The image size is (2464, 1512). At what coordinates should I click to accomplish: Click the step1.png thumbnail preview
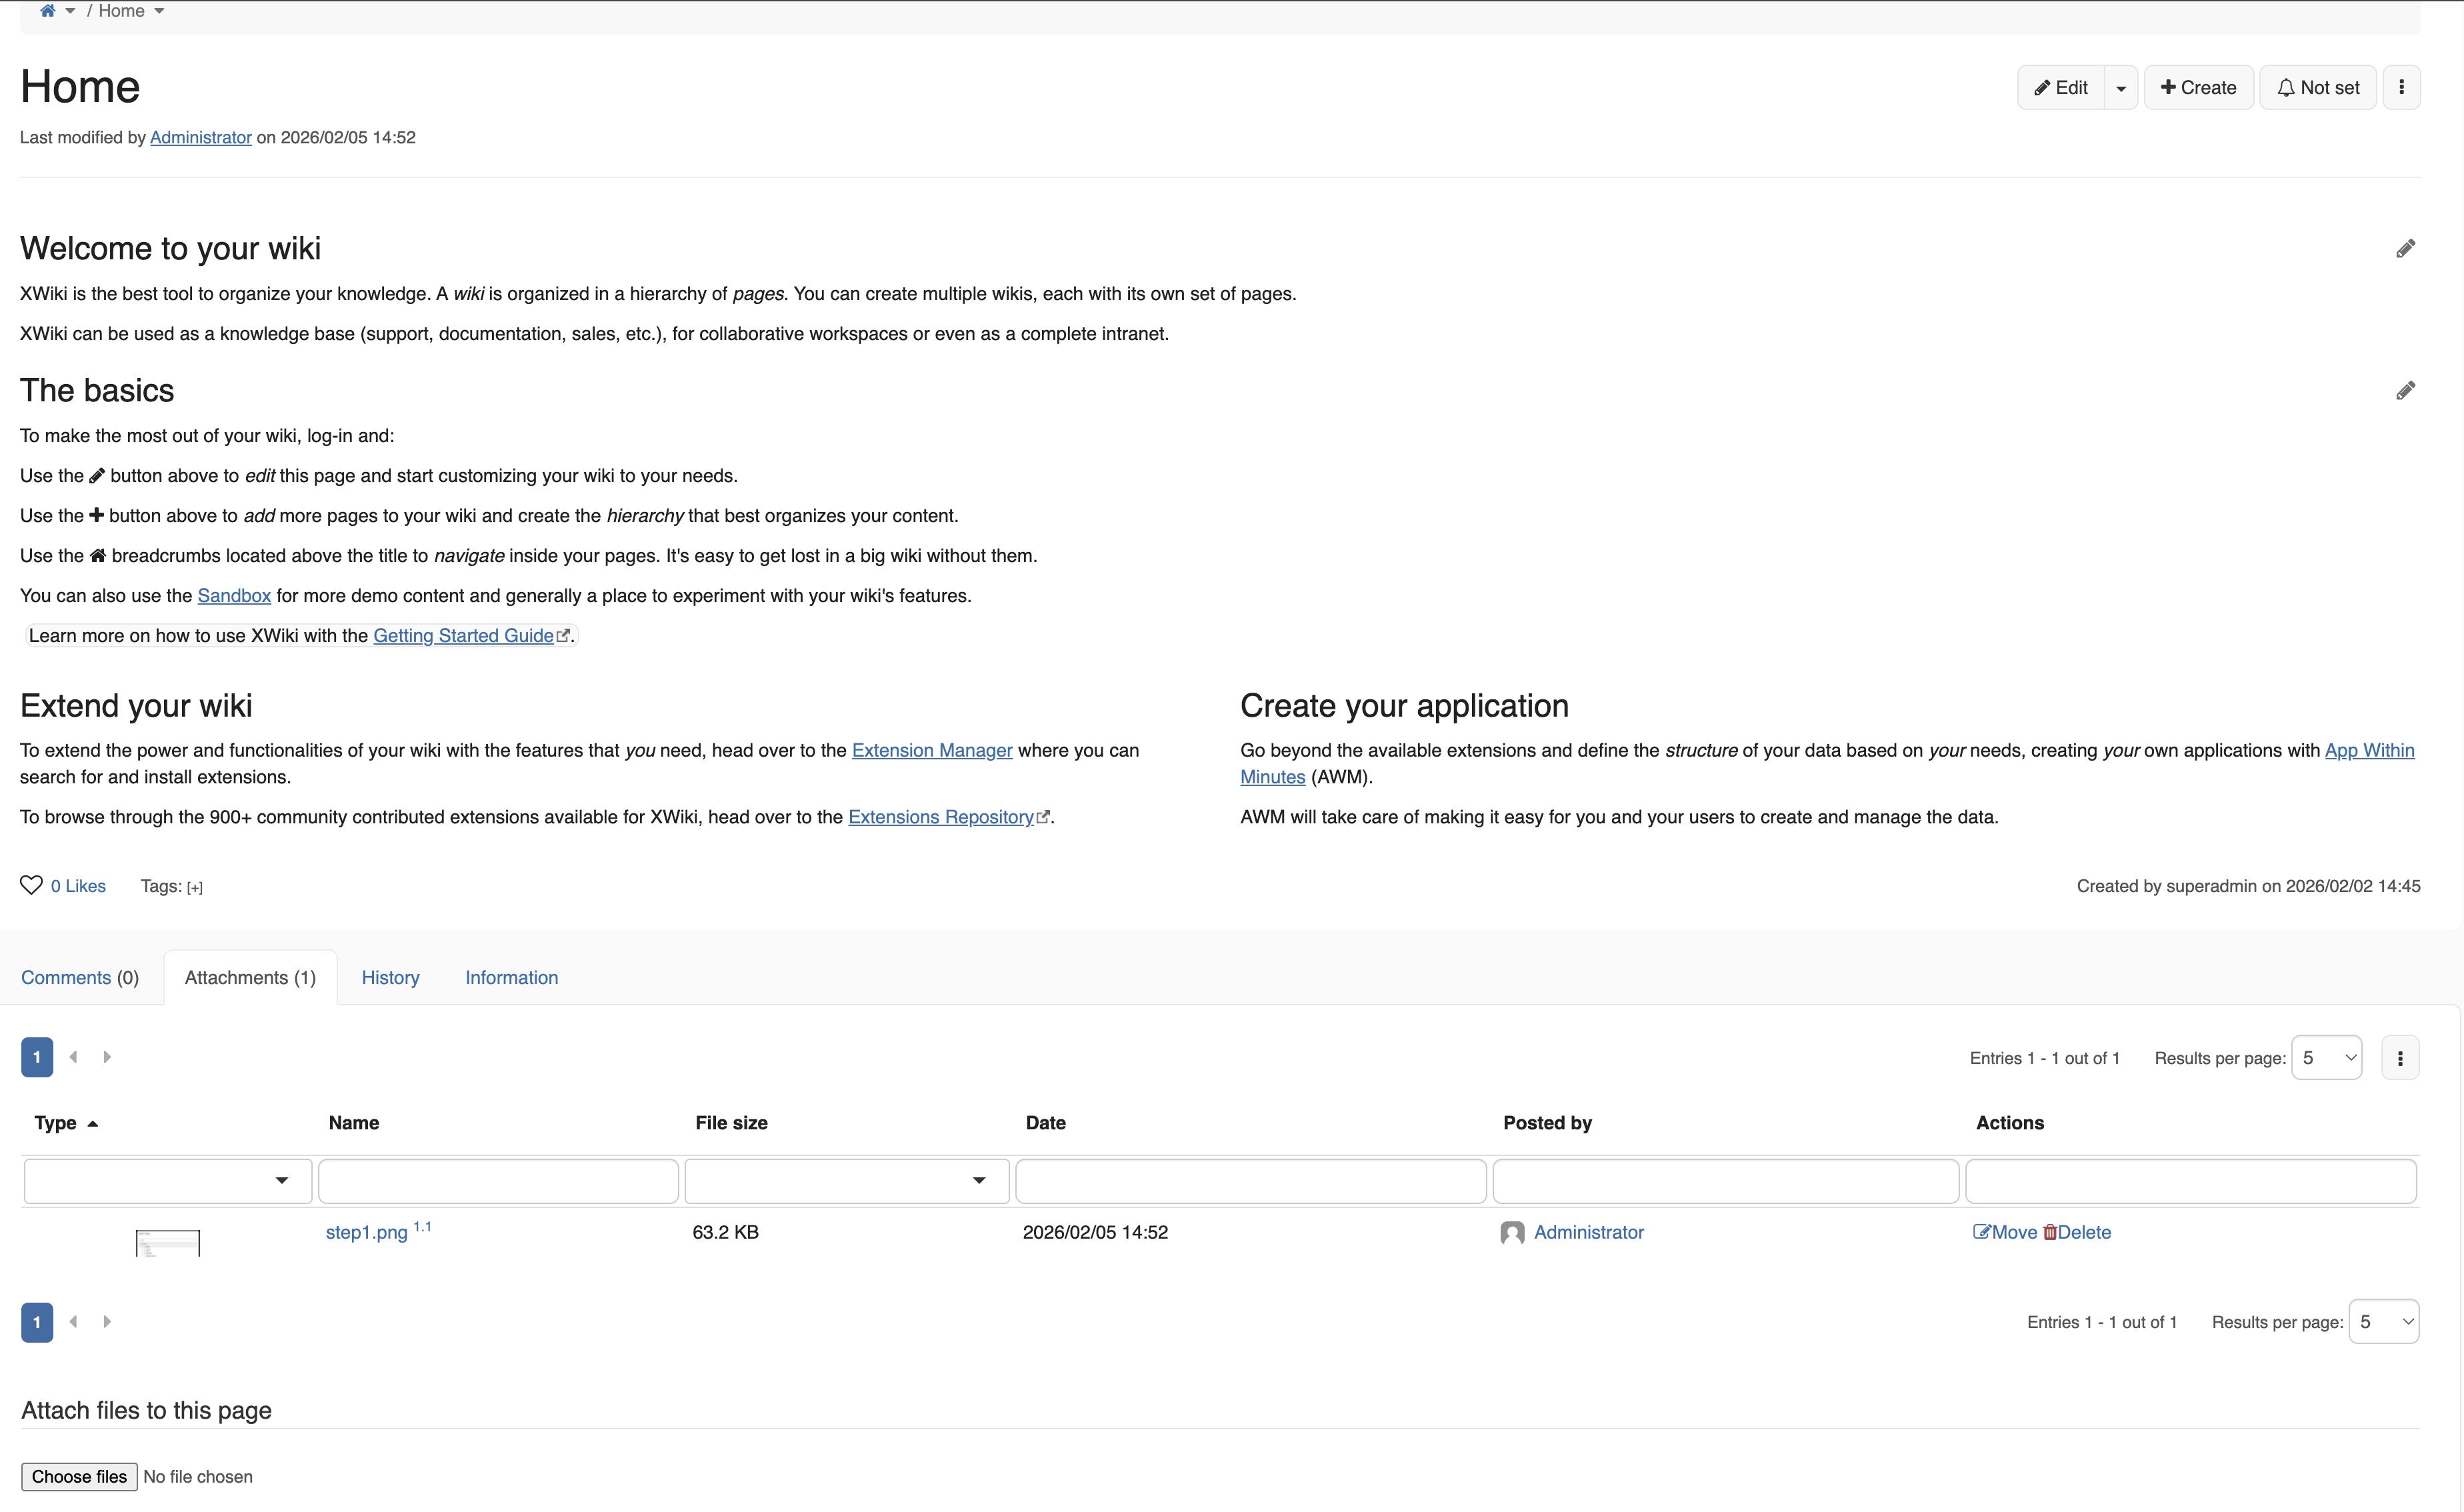click(x=167, y=1242)
